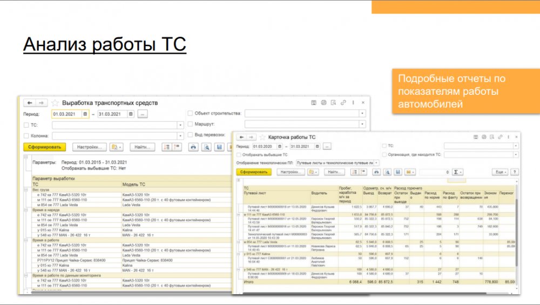The width and height of the screenshot is (540, 305).
Task: Click the sum Σ button
Action: (x=458, y=172)
